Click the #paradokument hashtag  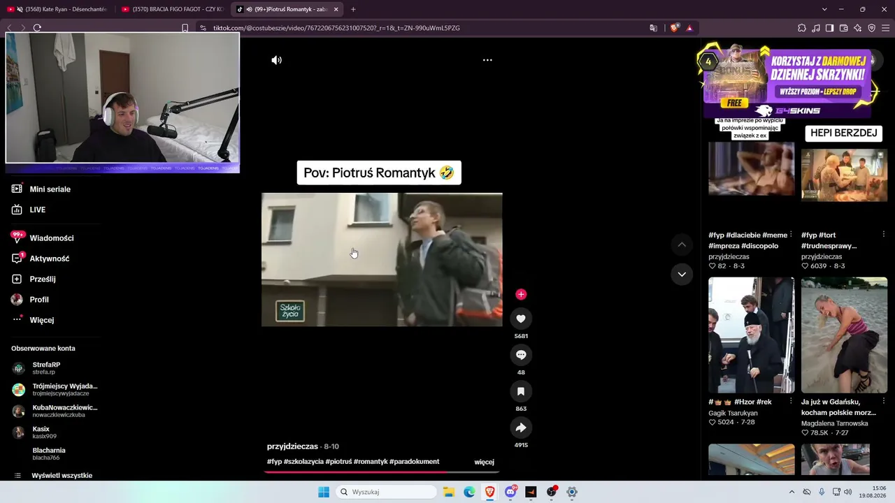pyautogui.click(x=414, y=462)
